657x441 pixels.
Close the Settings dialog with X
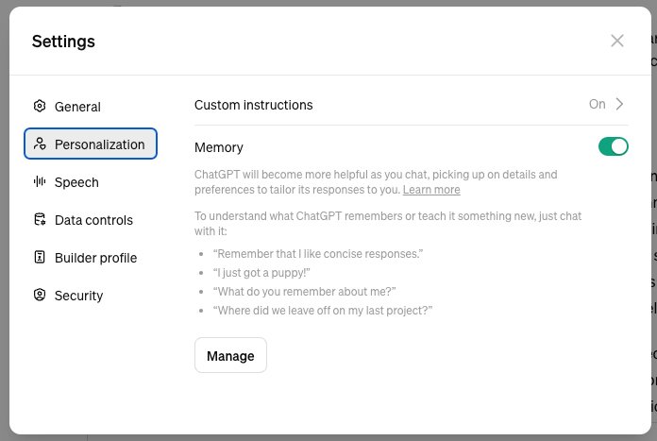click(x=616, y=41)
